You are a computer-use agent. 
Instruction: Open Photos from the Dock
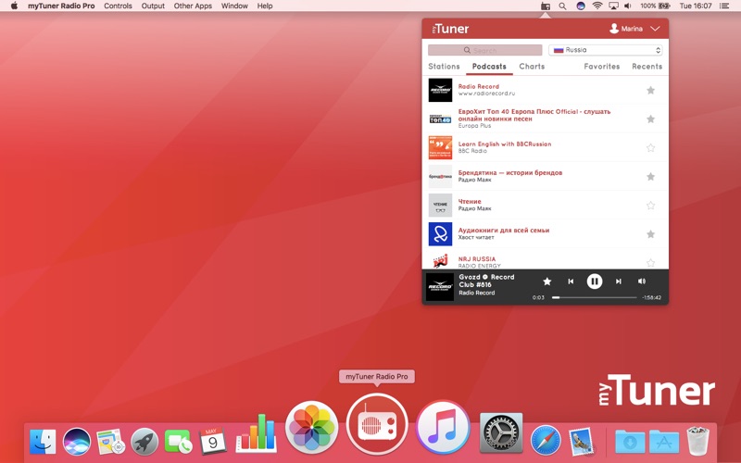coord(311,427)
